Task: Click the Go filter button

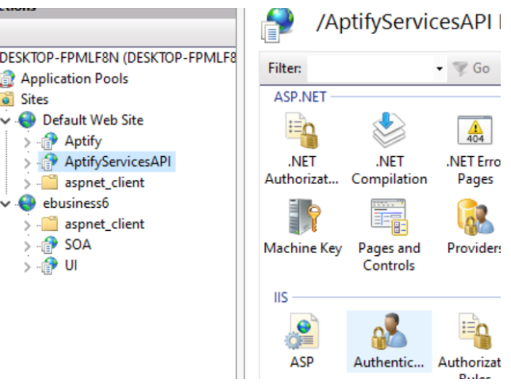Action: [471, 68]
